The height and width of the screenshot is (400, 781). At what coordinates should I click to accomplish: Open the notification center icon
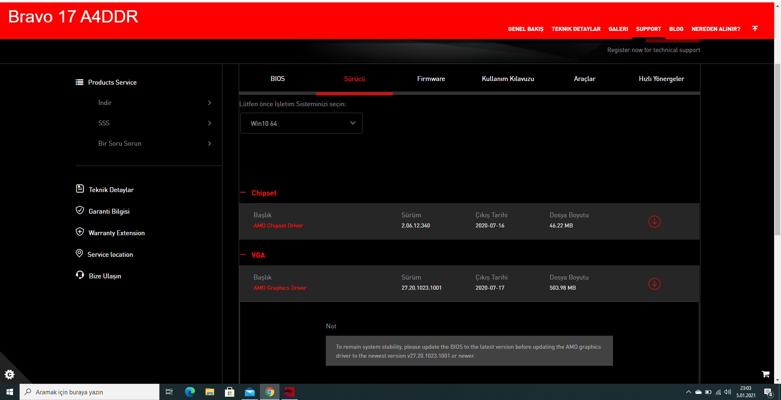768,392
